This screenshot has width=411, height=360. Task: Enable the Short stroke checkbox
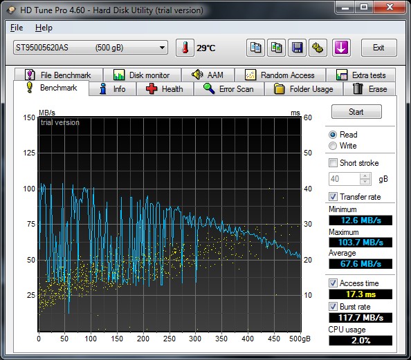(x=333, y=163)
